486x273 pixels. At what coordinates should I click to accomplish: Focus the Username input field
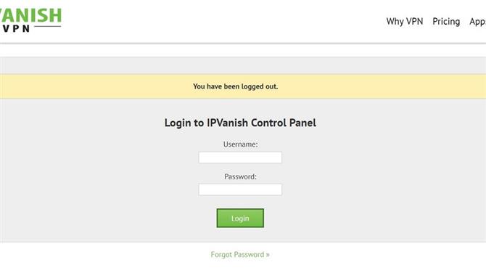coord(240,158)
